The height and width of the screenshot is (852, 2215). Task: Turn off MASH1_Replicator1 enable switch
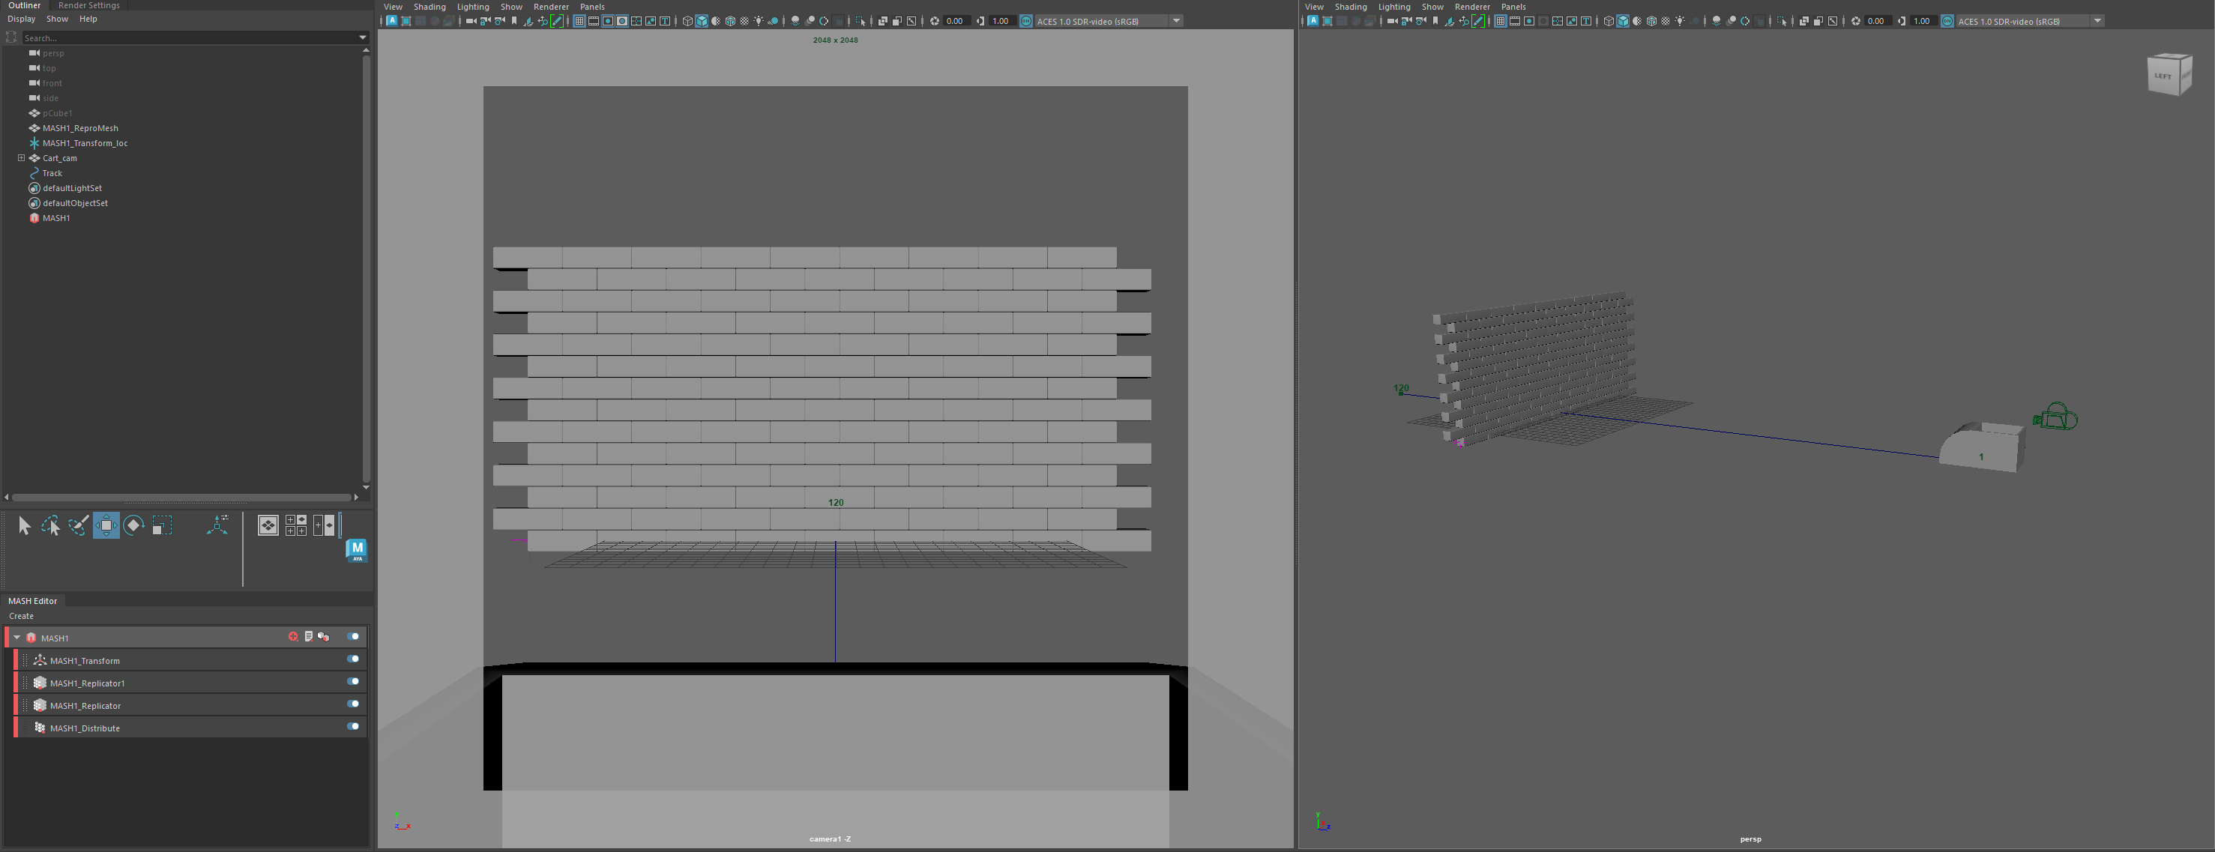pos(352,682)
